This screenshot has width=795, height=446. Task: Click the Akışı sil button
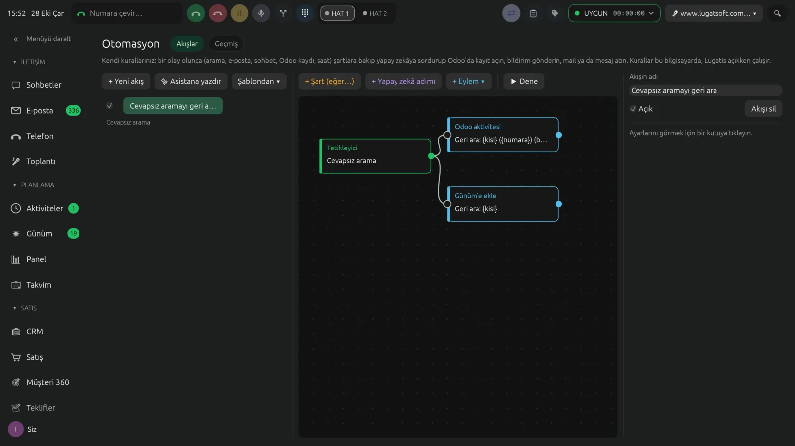763,109
